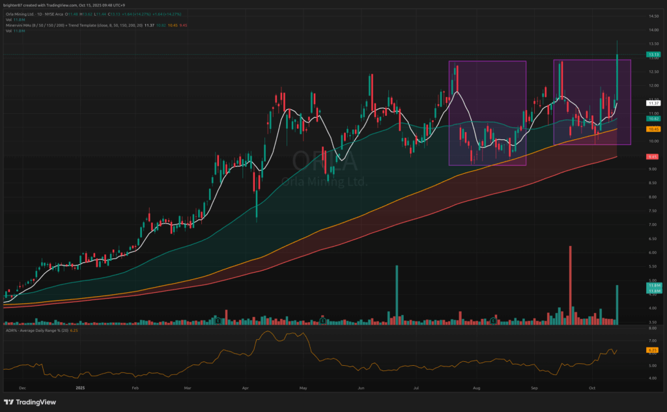The width and height of the screenshot is (667, 412).
Task: Click the teal 10.82 moving average price tag
Action: (x=653, y=118)
